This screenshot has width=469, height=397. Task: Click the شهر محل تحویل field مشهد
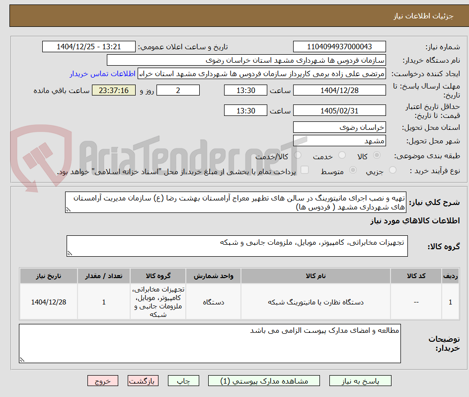pyautogui.click(x=339, y=141)
